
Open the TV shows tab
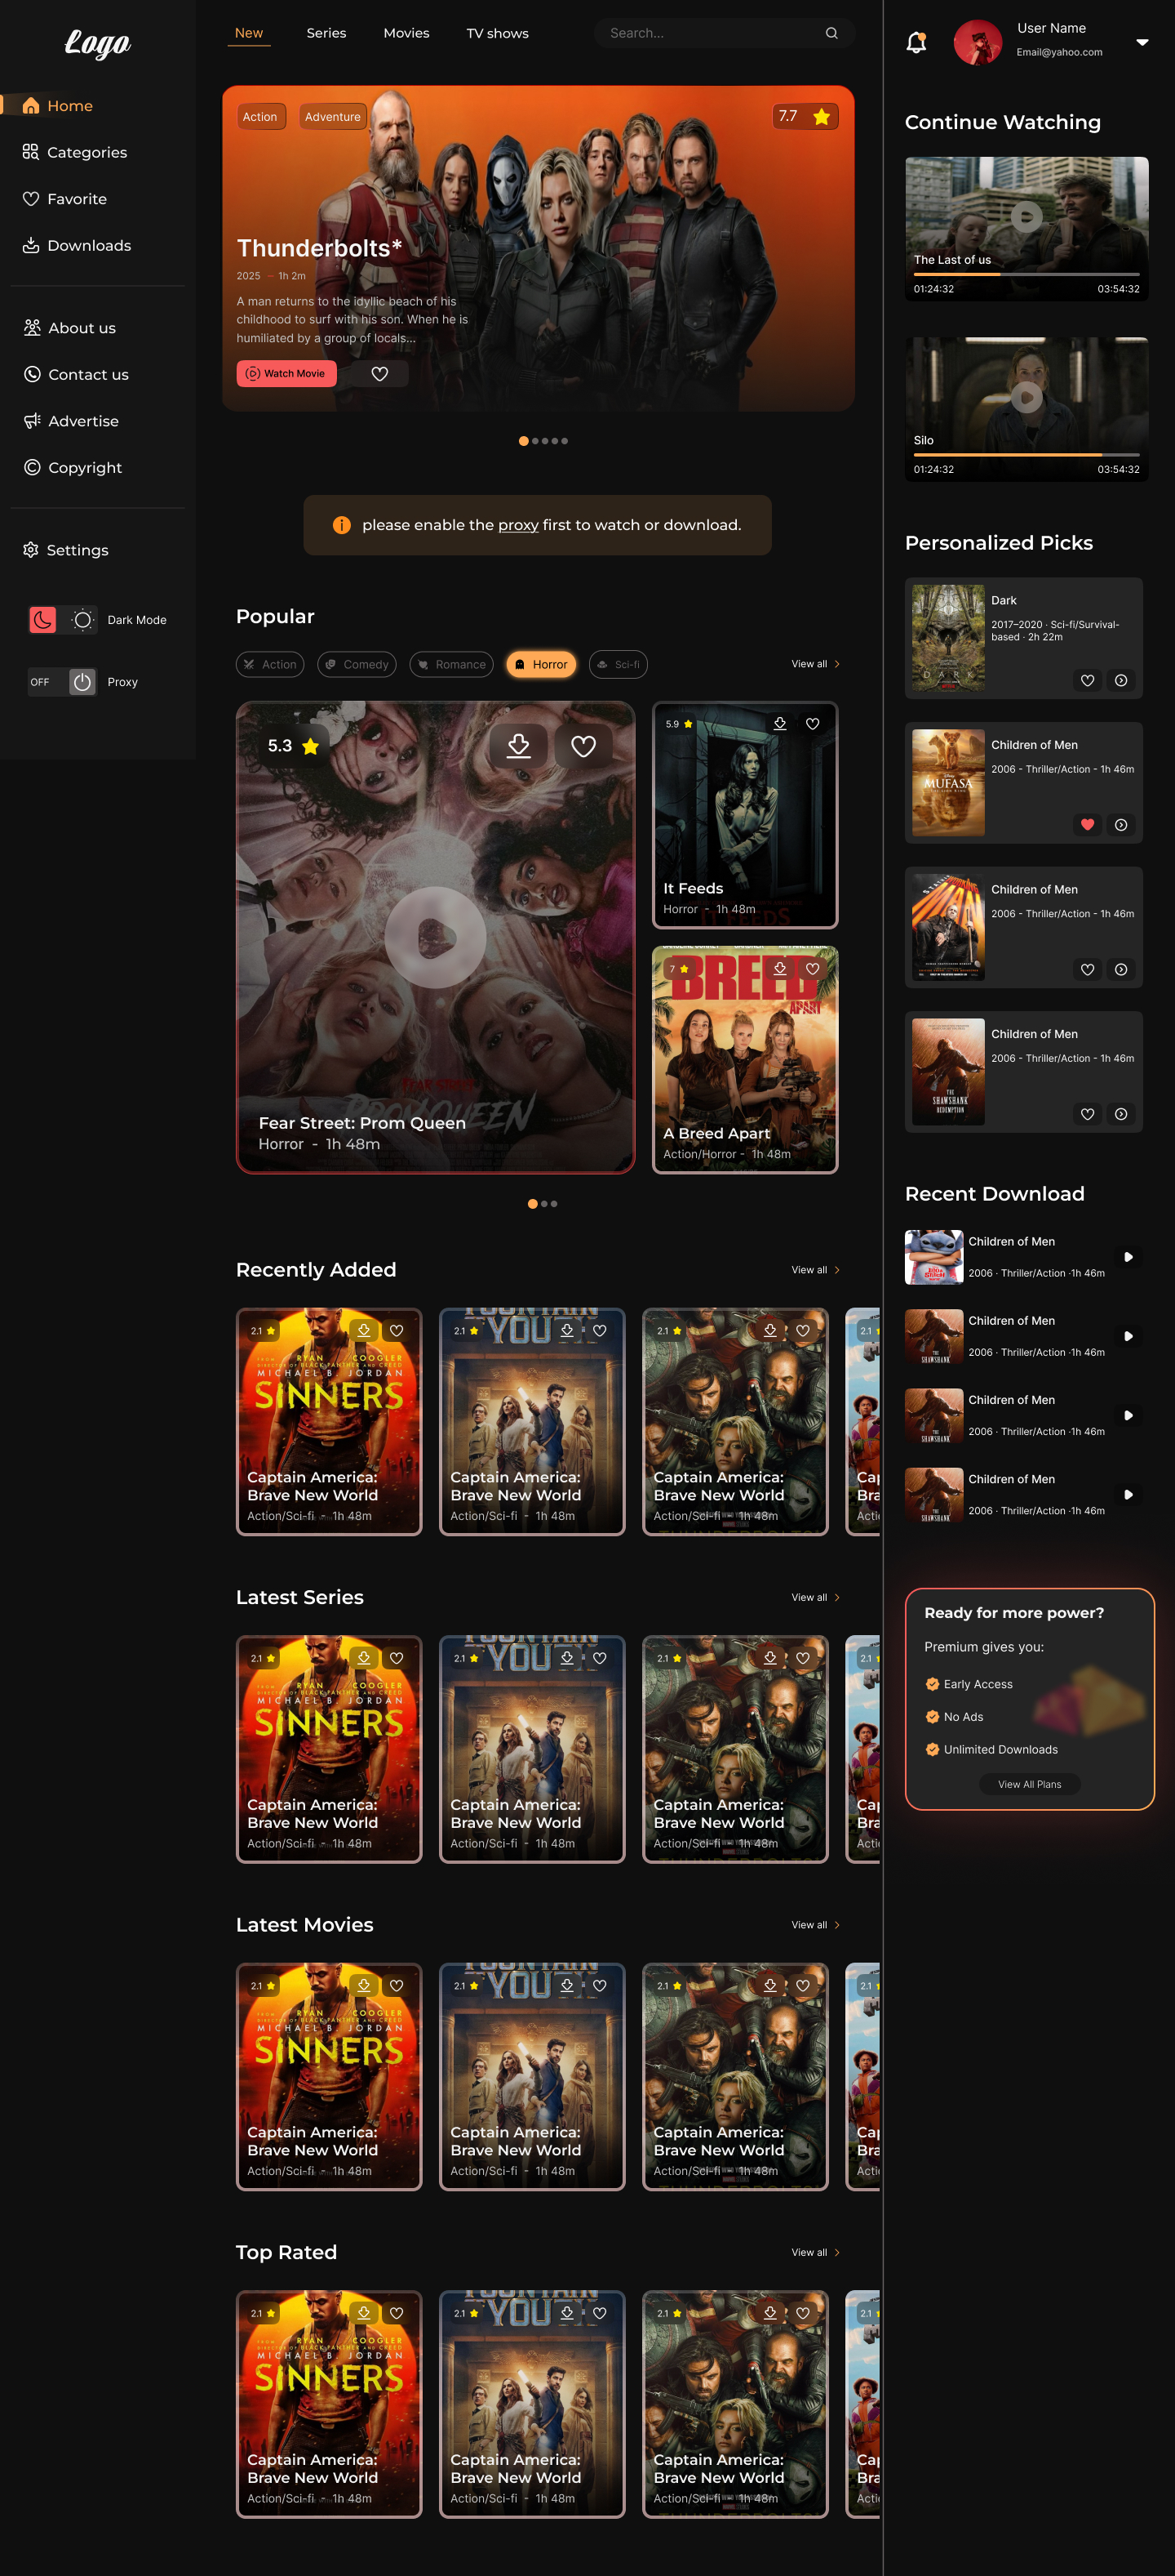pyautogui.click(x=498, y=33)
